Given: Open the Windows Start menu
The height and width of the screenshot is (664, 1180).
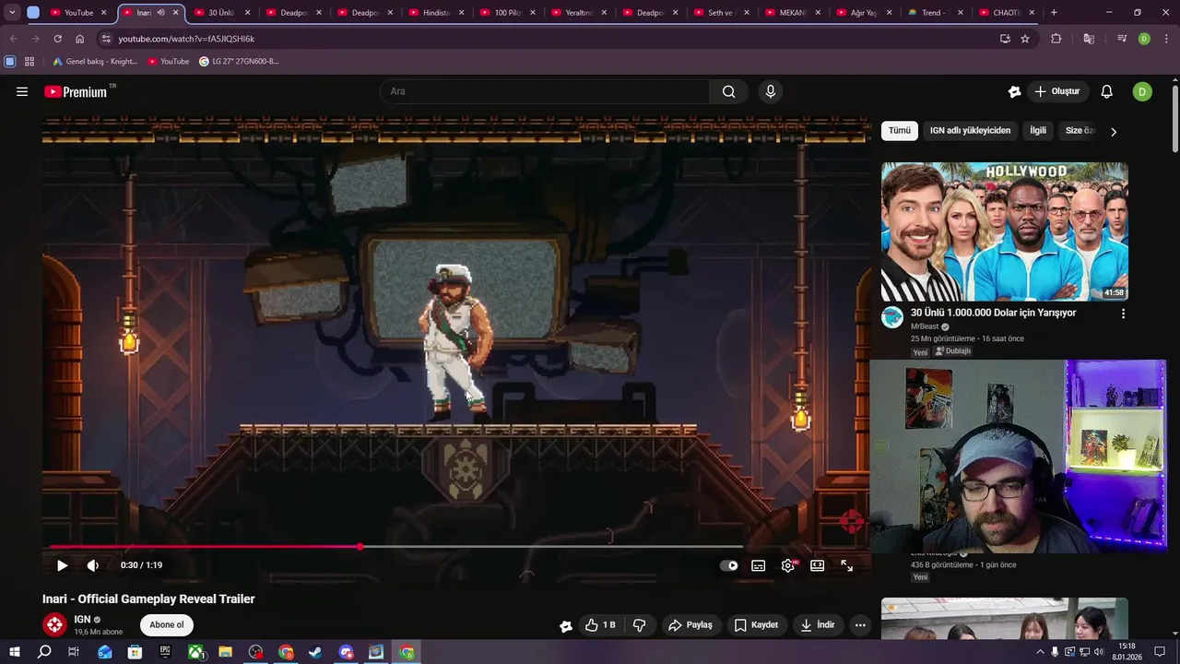Looking at the screenshot, I should (14, 652).
